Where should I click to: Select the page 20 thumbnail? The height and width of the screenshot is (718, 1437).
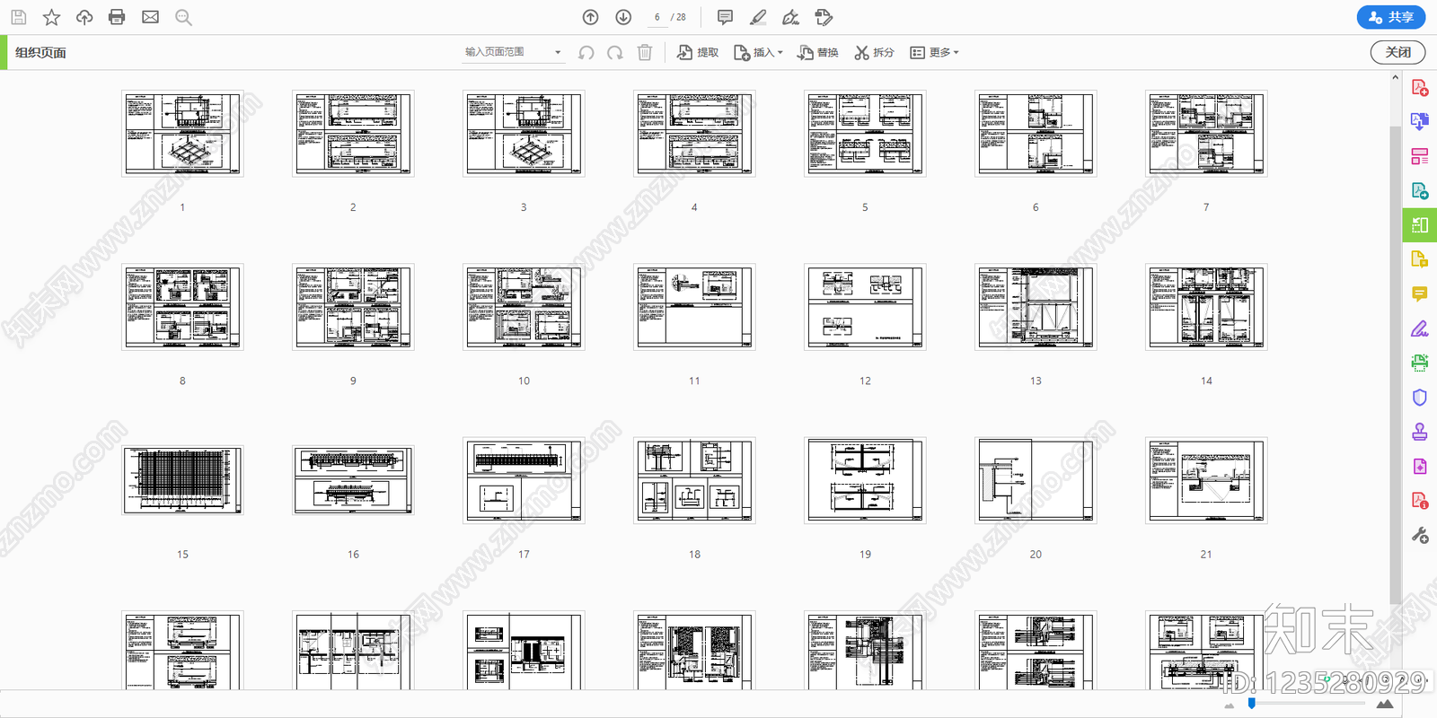click(1036, 480)
